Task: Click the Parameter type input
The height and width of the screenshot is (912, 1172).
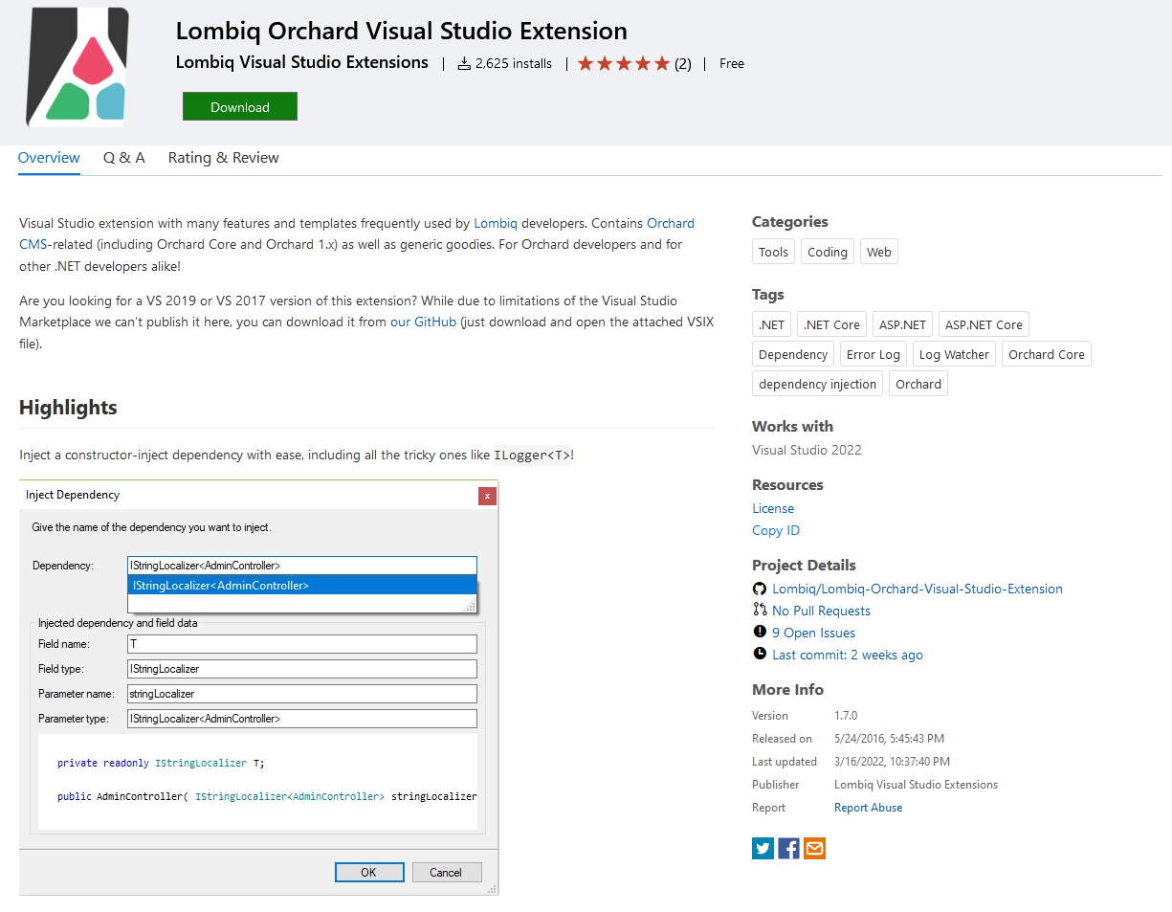Action: 302,719
